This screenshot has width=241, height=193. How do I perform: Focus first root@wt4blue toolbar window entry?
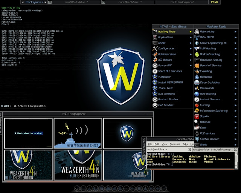pos(74,2)
